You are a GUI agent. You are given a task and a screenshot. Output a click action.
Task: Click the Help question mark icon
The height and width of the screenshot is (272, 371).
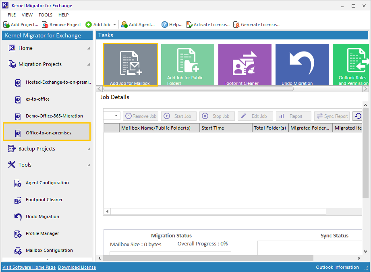coord(165,25)
